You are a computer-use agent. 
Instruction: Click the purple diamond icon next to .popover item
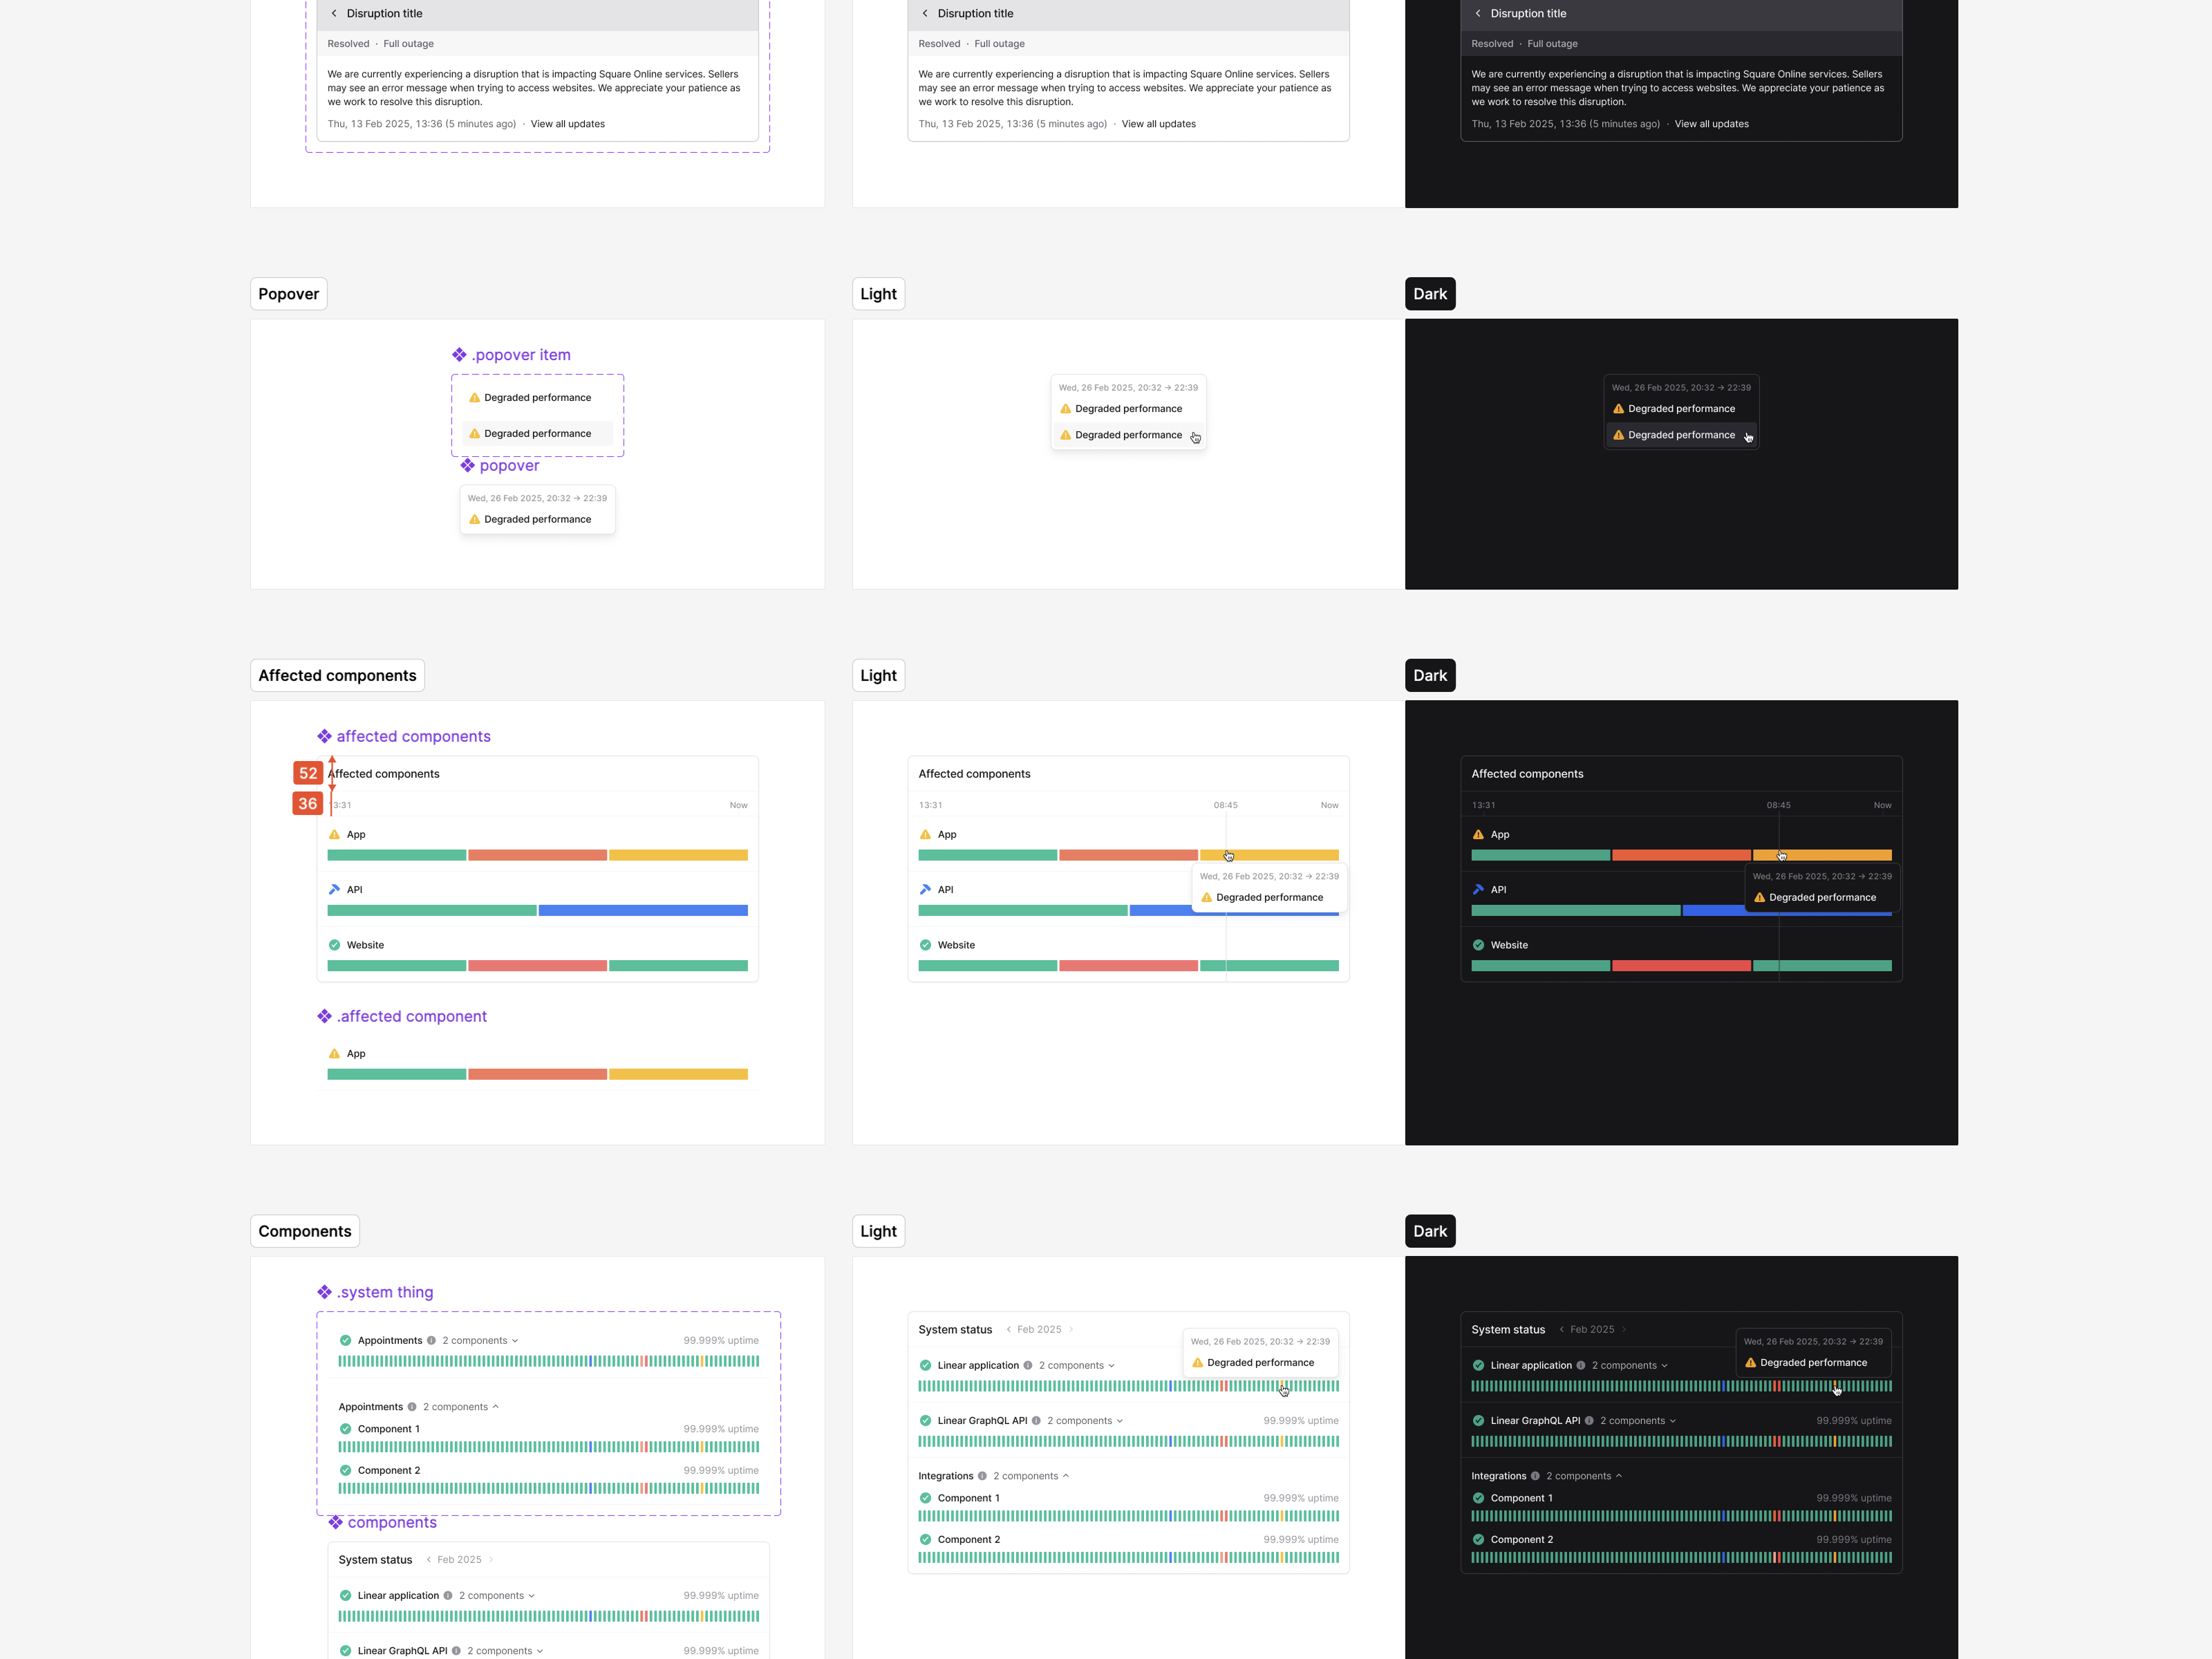pyautogui.click(x=460, y=355)
